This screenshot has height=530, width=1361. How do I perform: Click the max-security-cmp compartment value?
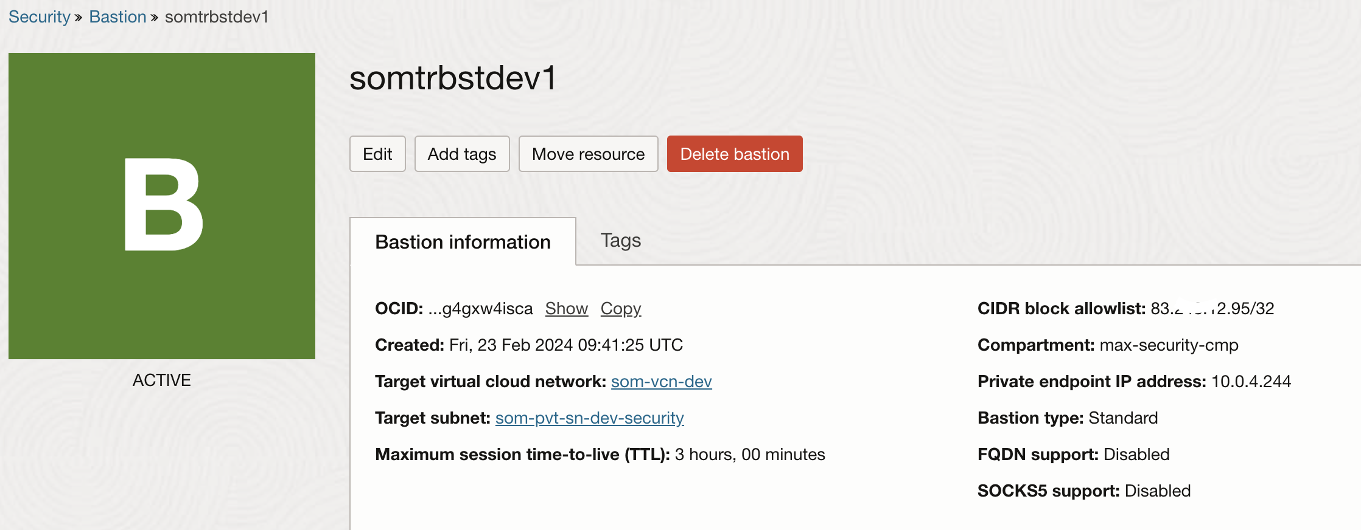[x=1169, y=345]
